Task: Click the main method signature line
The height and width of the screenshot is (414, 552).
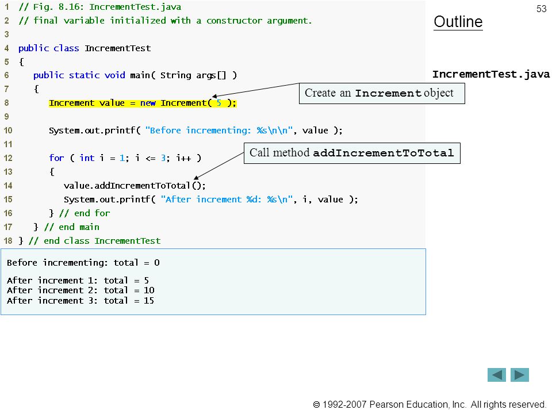Action: (135, 75)
